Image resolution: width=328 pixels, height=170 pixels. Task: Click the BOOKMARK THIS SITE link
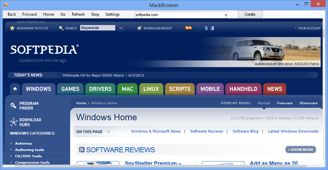(x=32, y=28)
